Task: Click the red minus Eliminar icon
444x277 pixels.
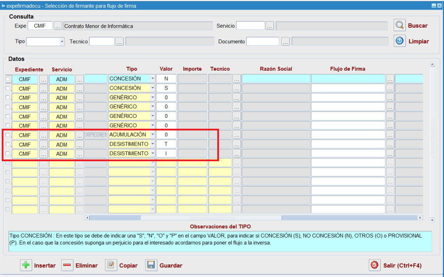Action: [x=67, y=265]
